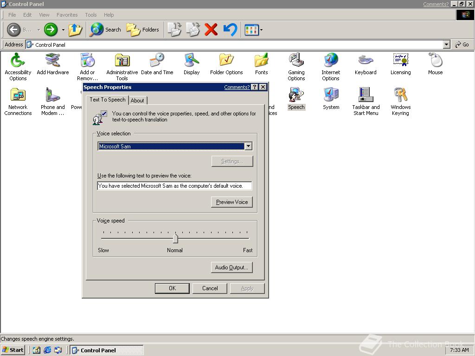Open Taskbar and Start Menu icon
The image size is (475, 356).
[366, 102]
